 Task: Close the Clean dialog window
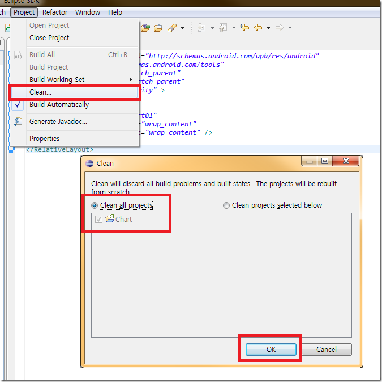(346, 161)
